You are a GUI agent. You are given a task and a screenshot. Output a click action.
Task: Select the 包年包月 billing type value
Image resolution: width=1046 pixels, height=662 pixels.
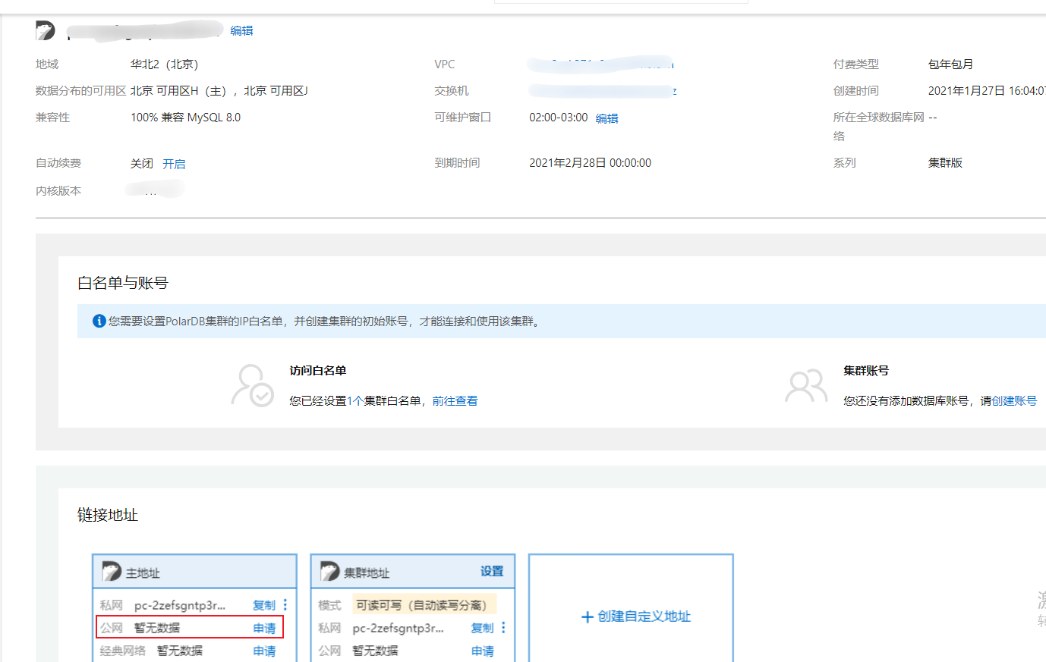[x=950, y=64]
